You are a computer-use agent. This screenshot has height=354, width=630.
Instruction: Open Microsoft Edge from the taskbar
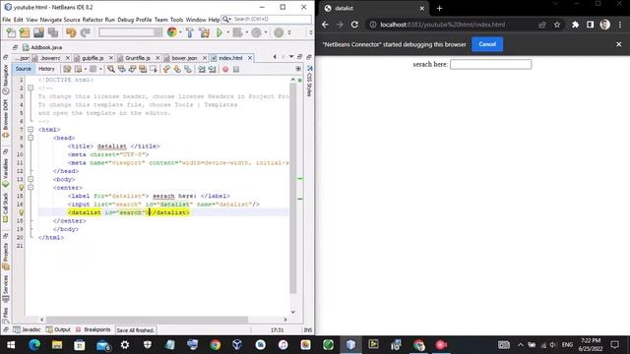click(34, 345)
